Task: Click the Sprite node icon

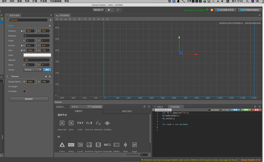Action: [71, 123]
